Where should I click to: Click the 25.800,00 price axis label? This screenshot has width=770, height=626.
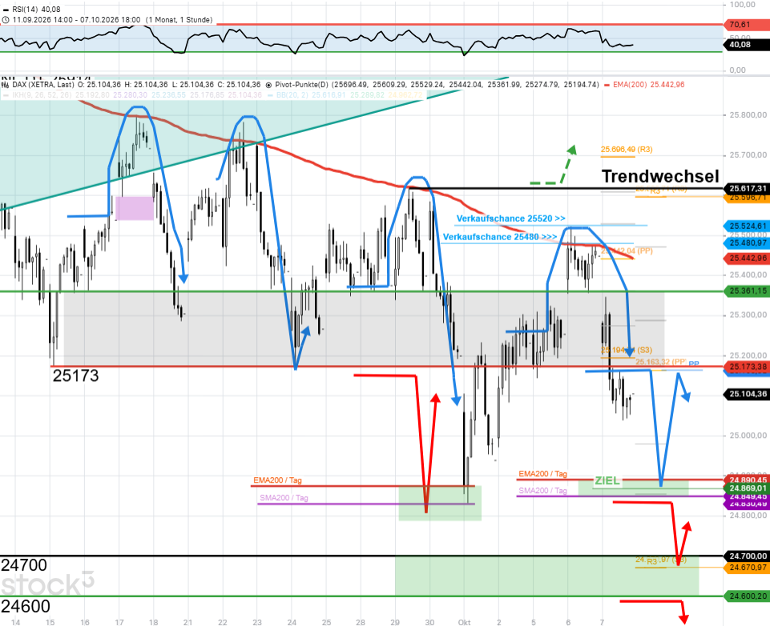click(x=748, y=114)
